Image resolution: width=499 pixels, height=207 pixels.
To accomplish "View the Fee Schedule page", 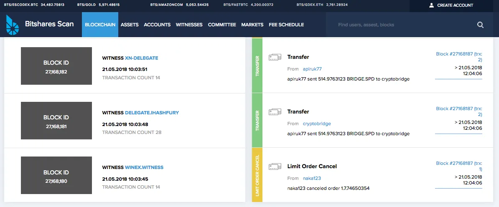I will click(286, 25).
